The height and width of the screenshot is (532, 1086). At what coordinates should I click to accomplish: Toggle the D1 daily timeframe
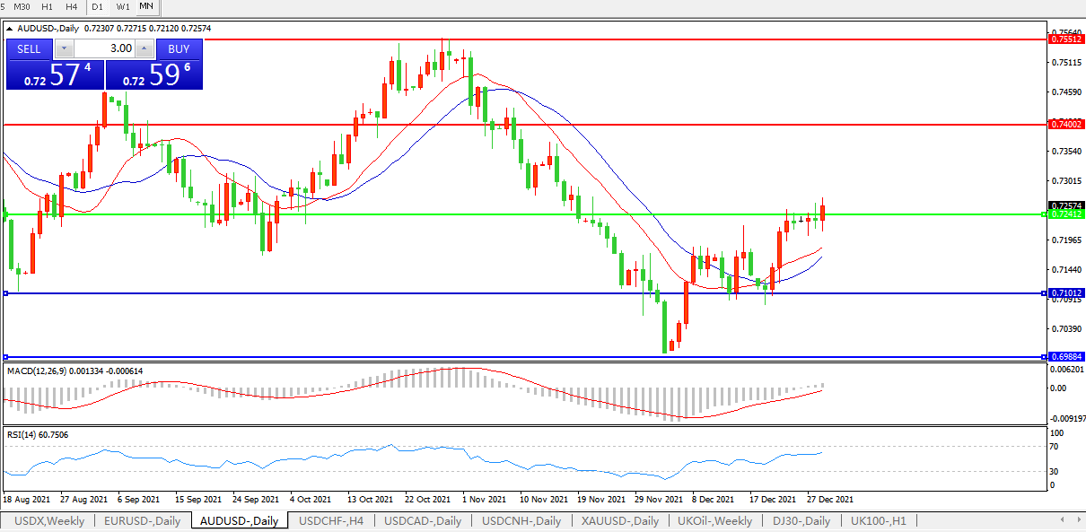pos(99,6)
